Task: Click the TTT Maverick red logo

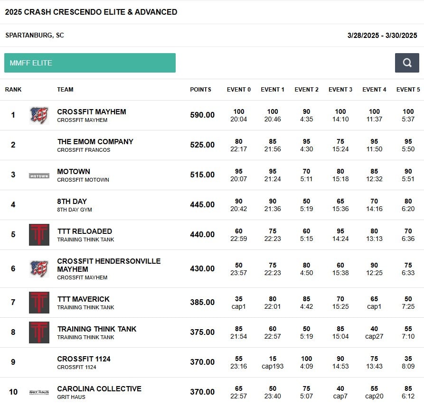Action: [39, 302]
